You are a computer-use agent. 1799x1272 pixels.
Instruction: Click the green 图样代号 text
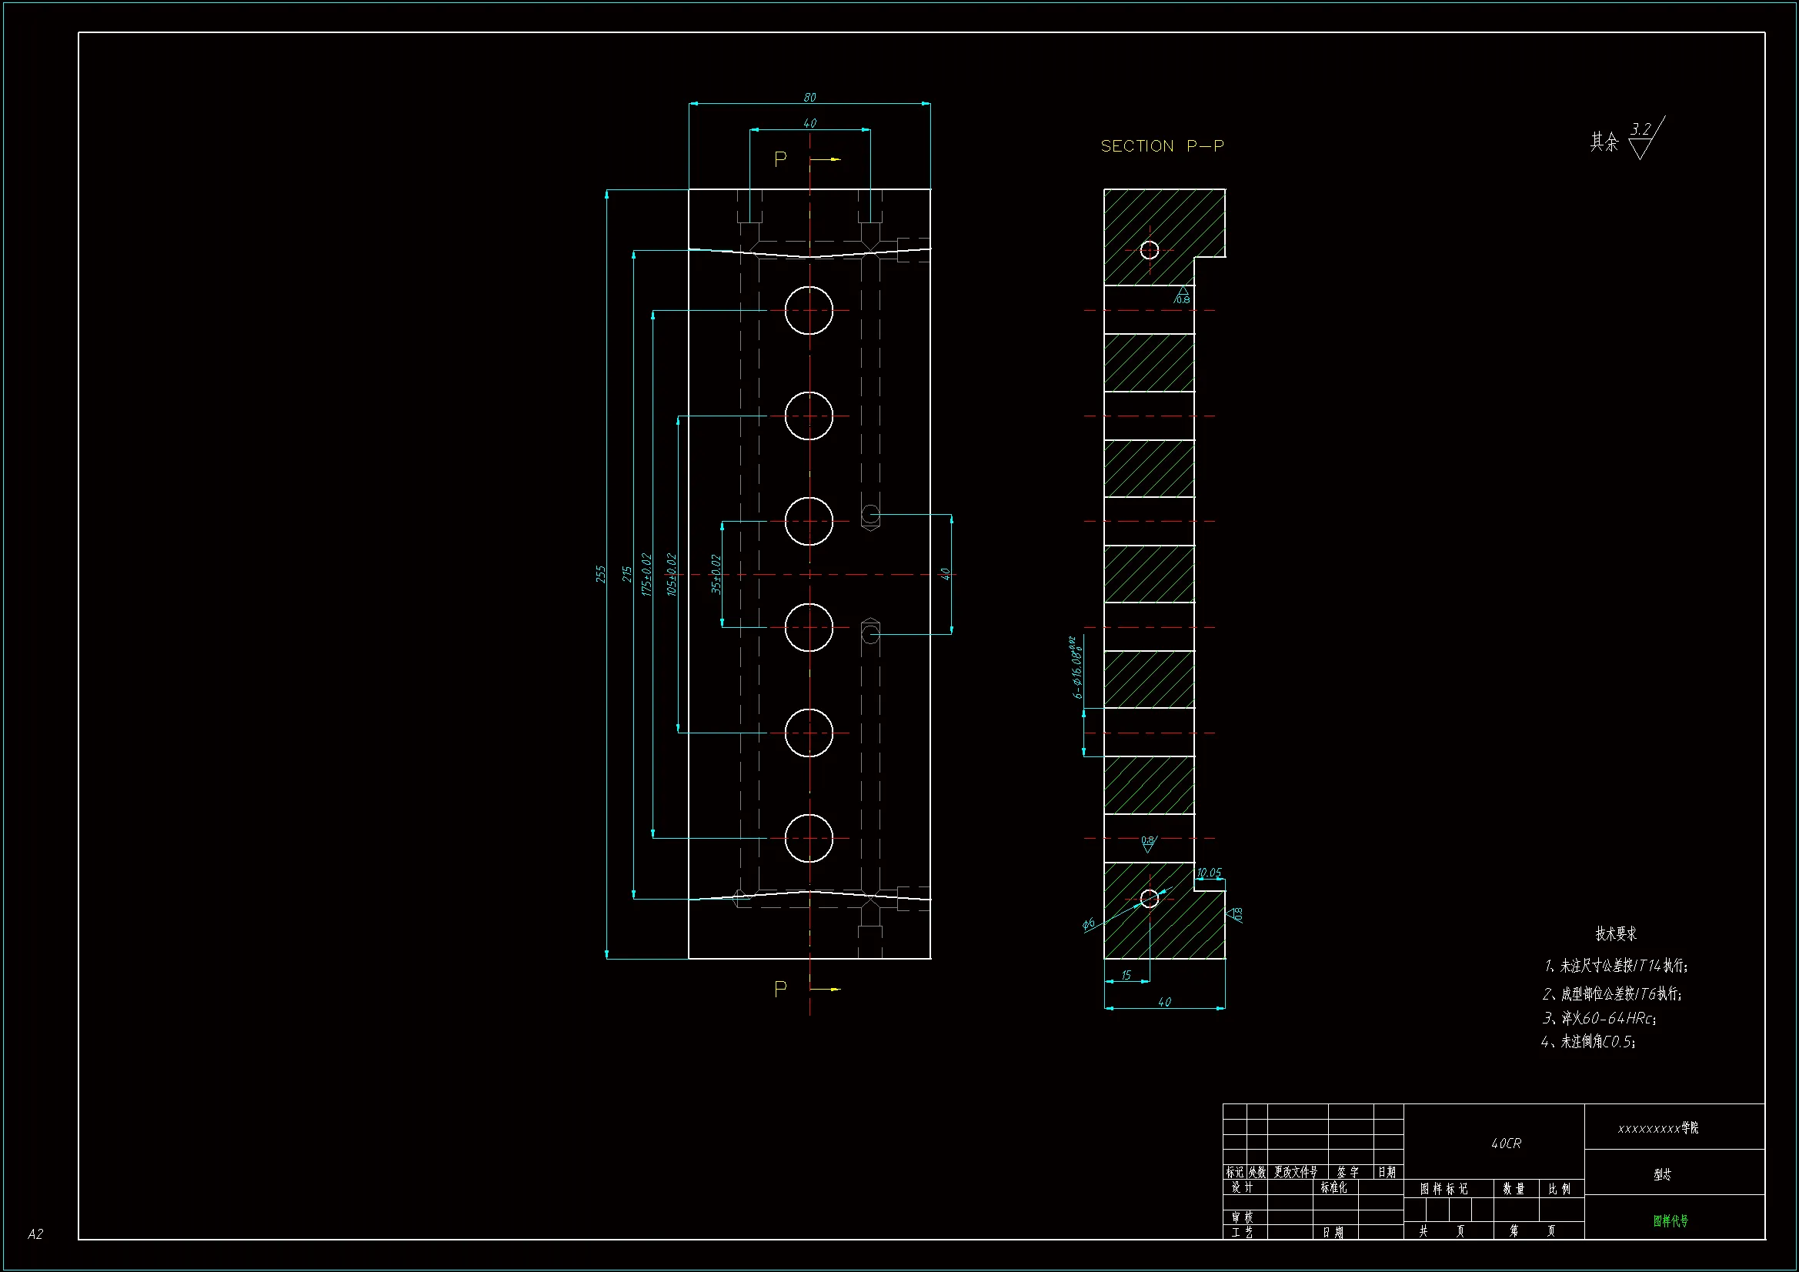1670,1221
